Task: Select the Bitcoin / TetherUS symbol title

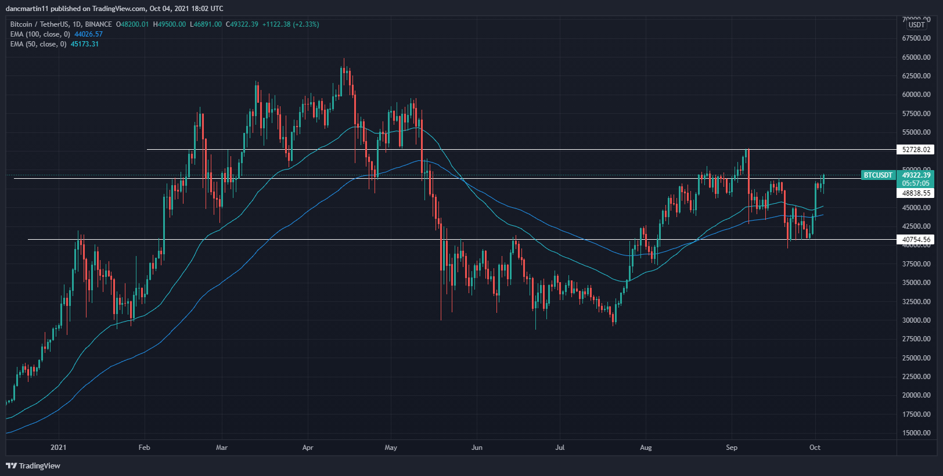Action: 61,24
